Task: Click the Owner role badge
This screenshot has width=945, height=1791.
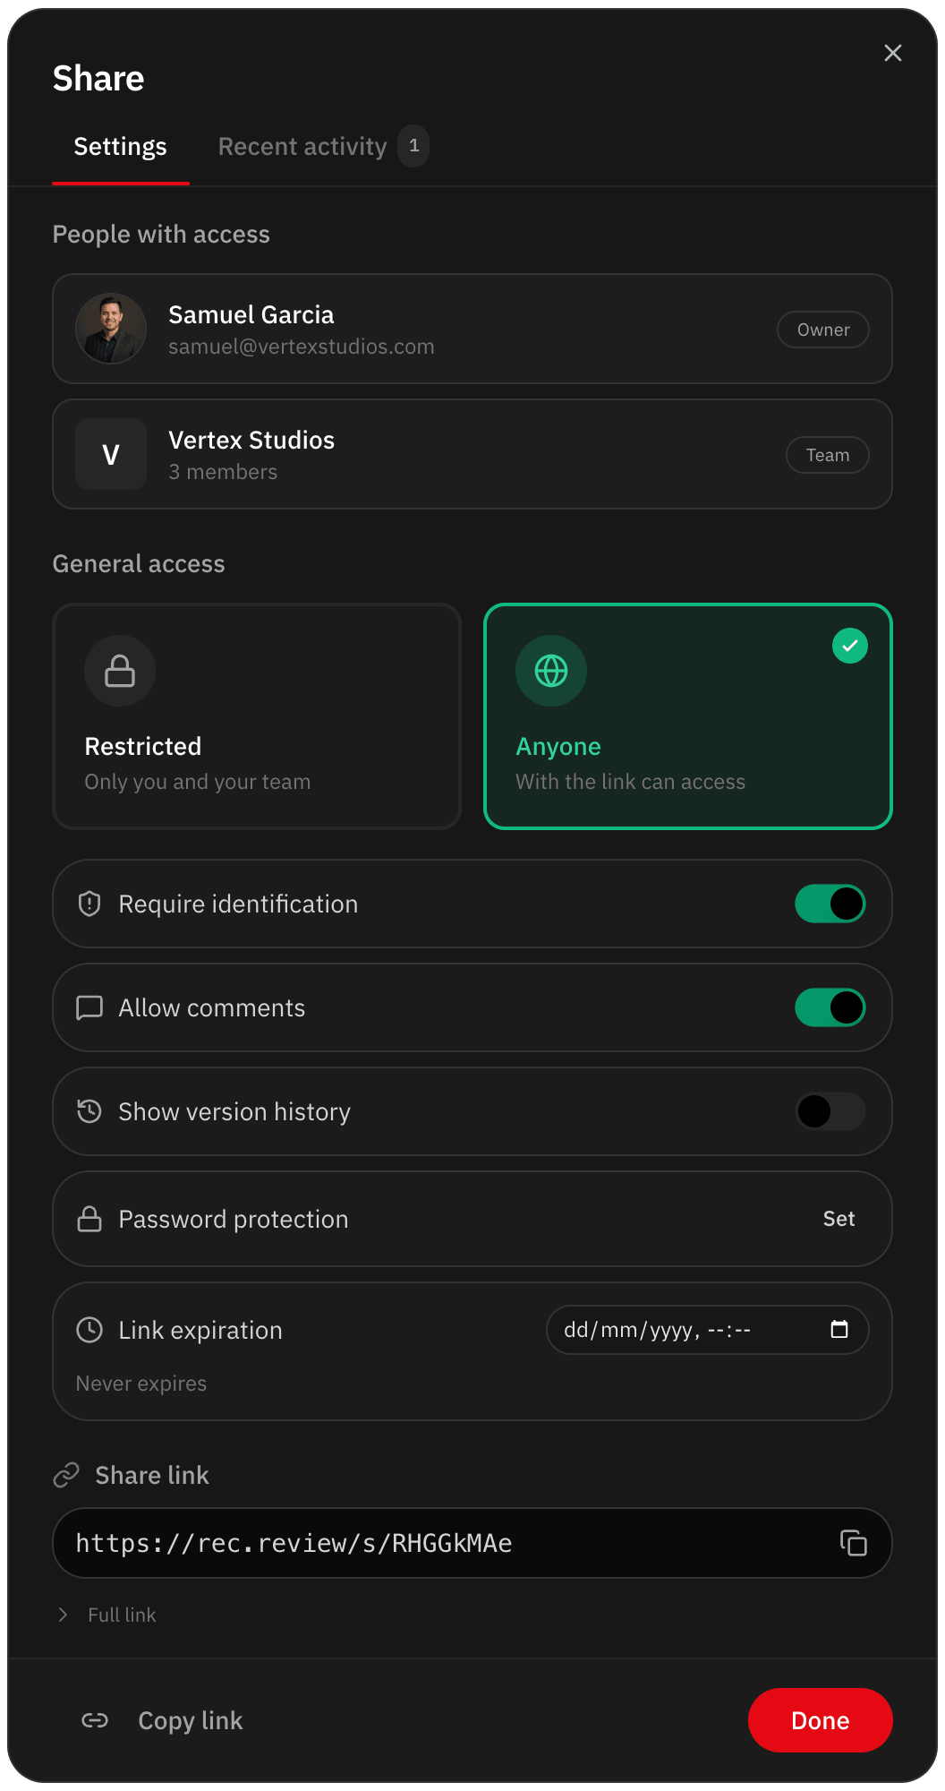Action: 823,330
